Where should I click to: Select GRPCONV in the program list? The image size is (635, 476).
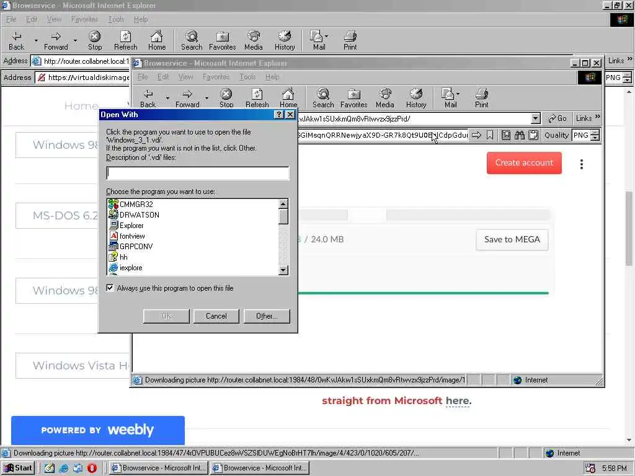coord(136,247)
